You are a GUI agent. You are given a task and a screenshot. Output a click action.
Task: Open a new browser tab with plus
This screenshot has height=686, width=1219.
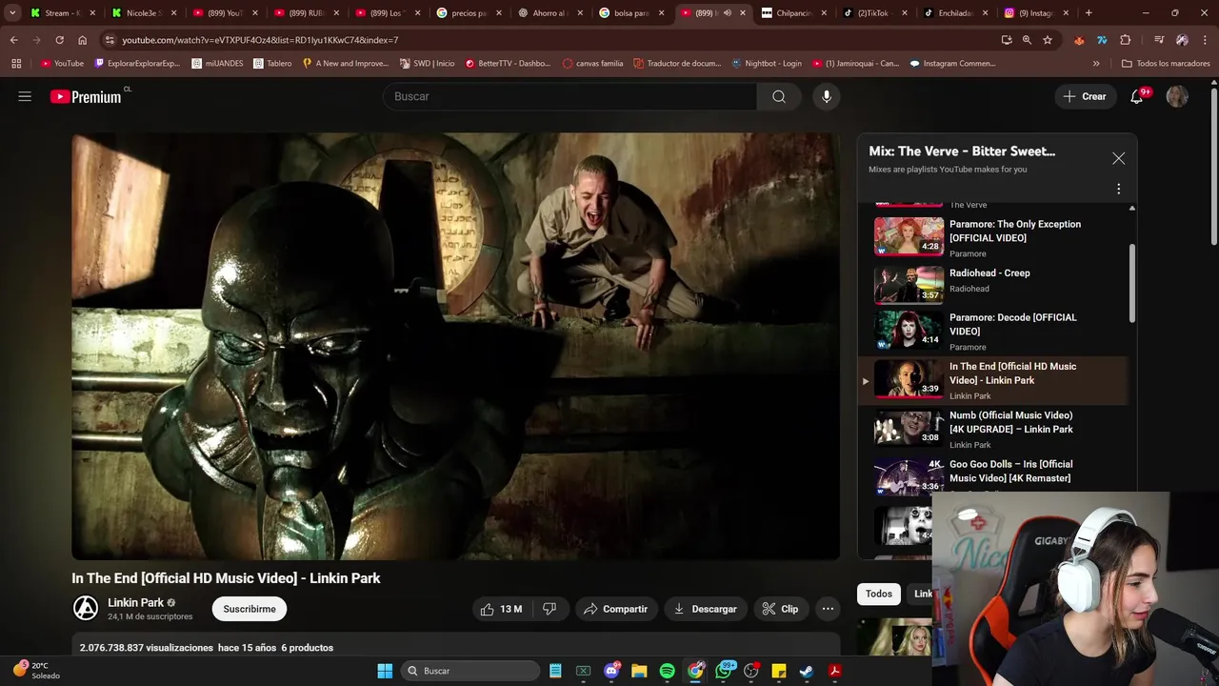pyautogui.click(x=1089, y=13)
